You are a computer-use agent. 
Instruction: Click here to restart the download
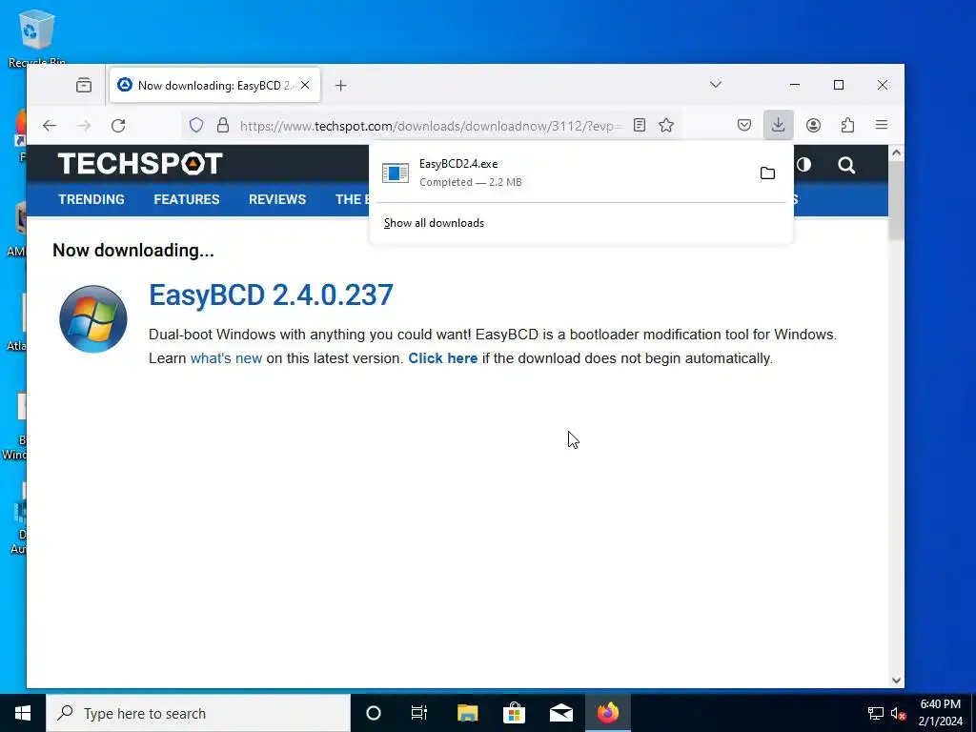442,358
